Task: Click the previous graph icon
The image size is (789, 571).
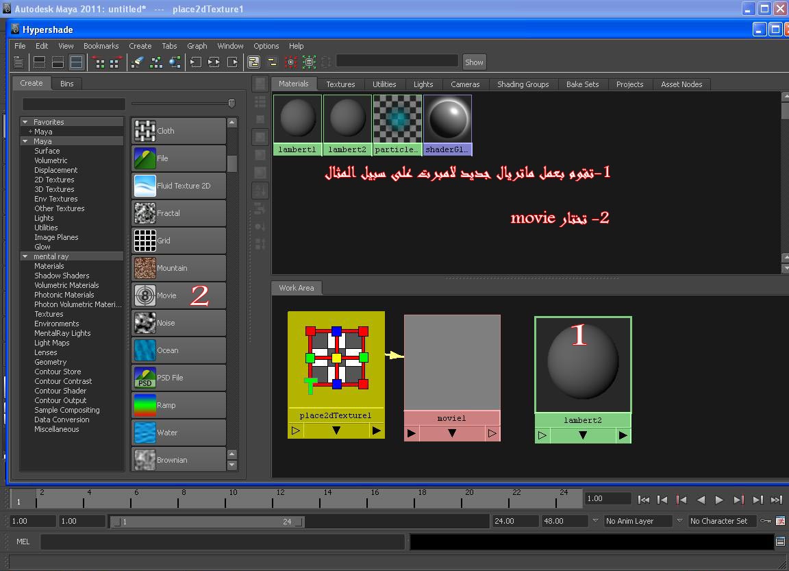Action: (x=99, y=62)
